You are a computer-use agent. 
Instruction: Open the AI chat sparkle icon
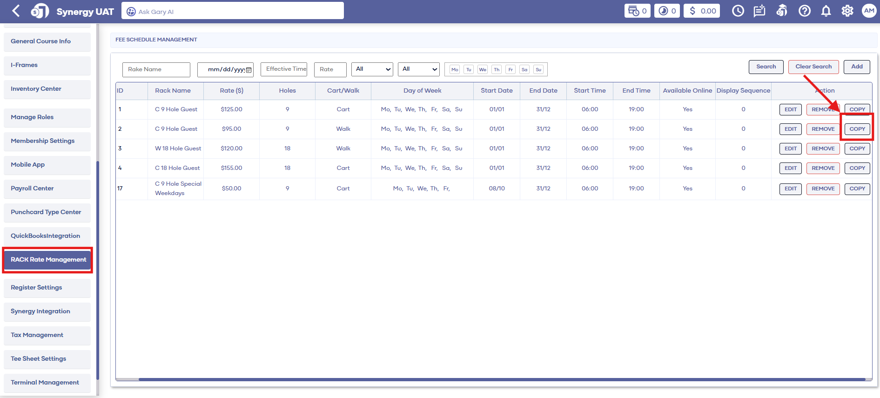759,11
